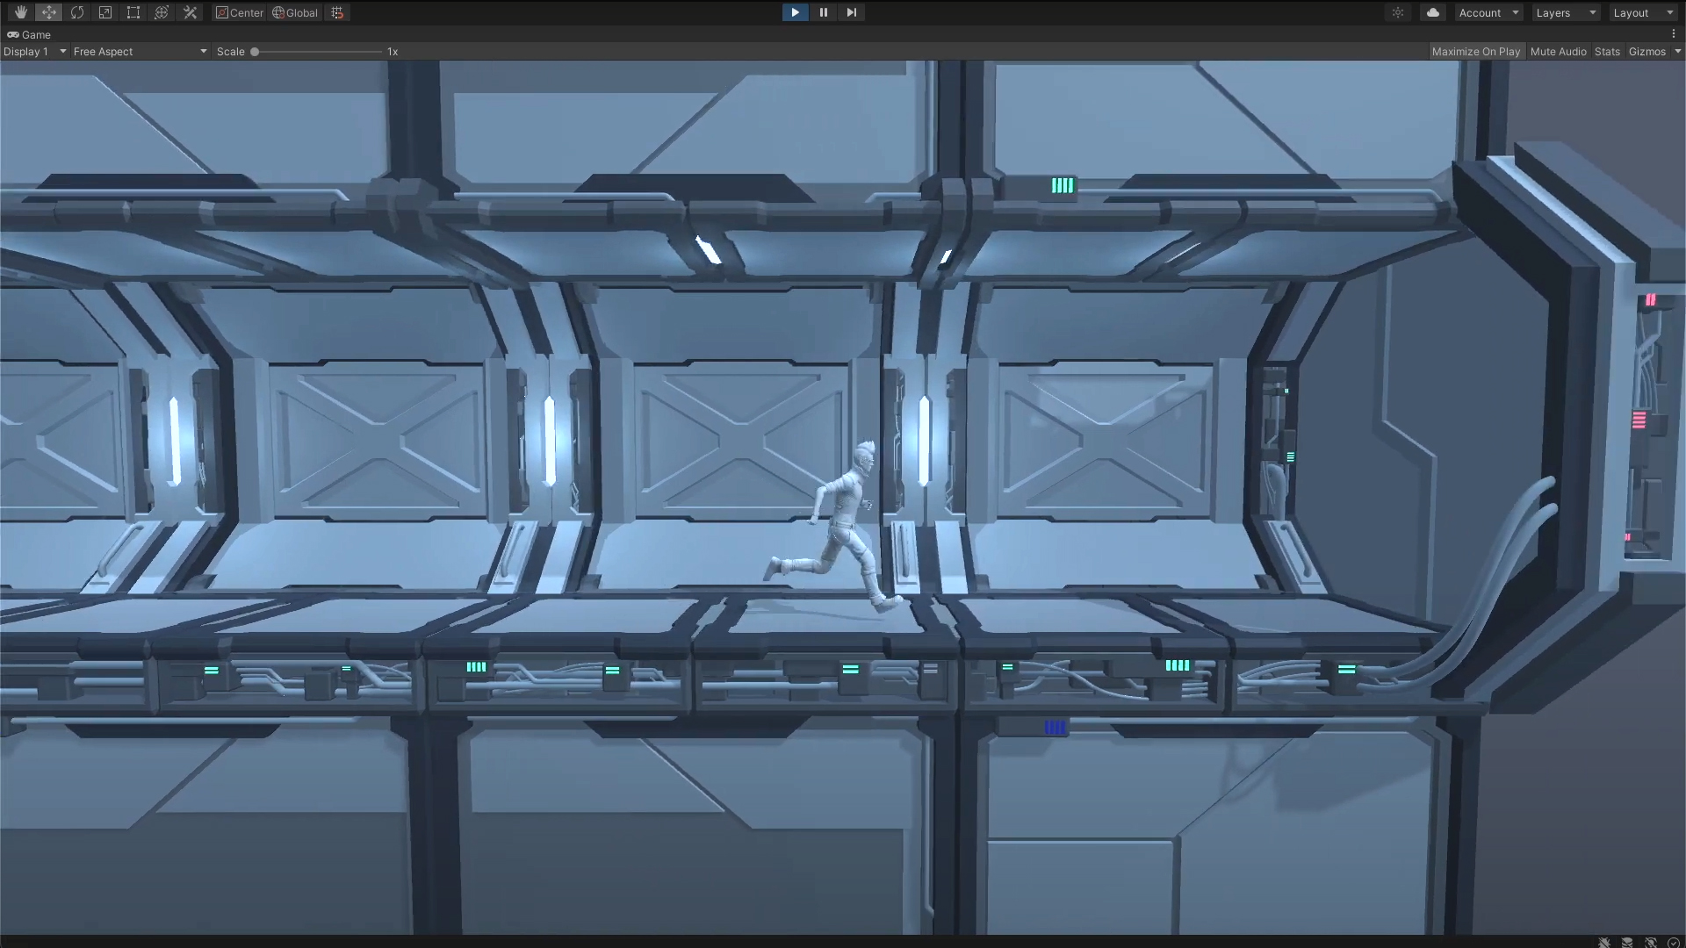Click the Stats button
The width and height of the screenshot is (1686, 948).
[1607, 52]
